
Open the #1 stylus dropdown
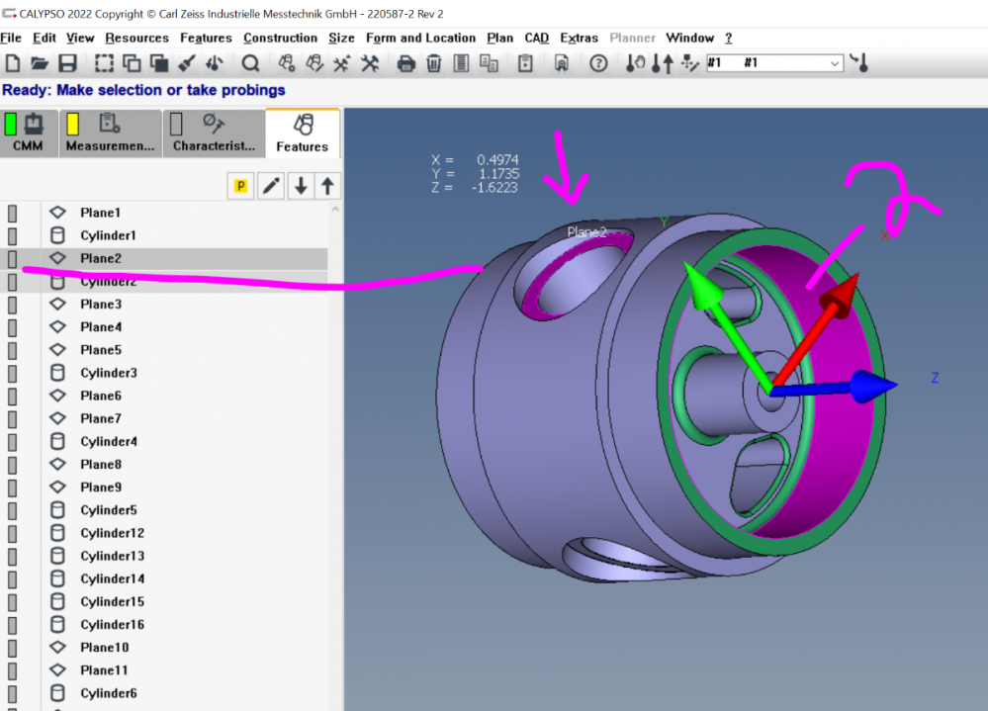835,63
